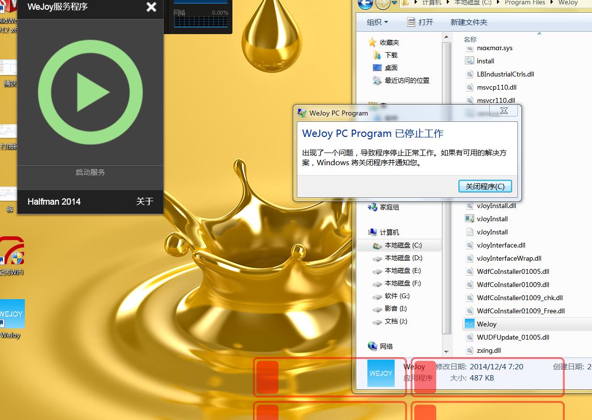
Task: Select vJoyInterfaceWrap.dll in the file list
Action: (504, 258)
